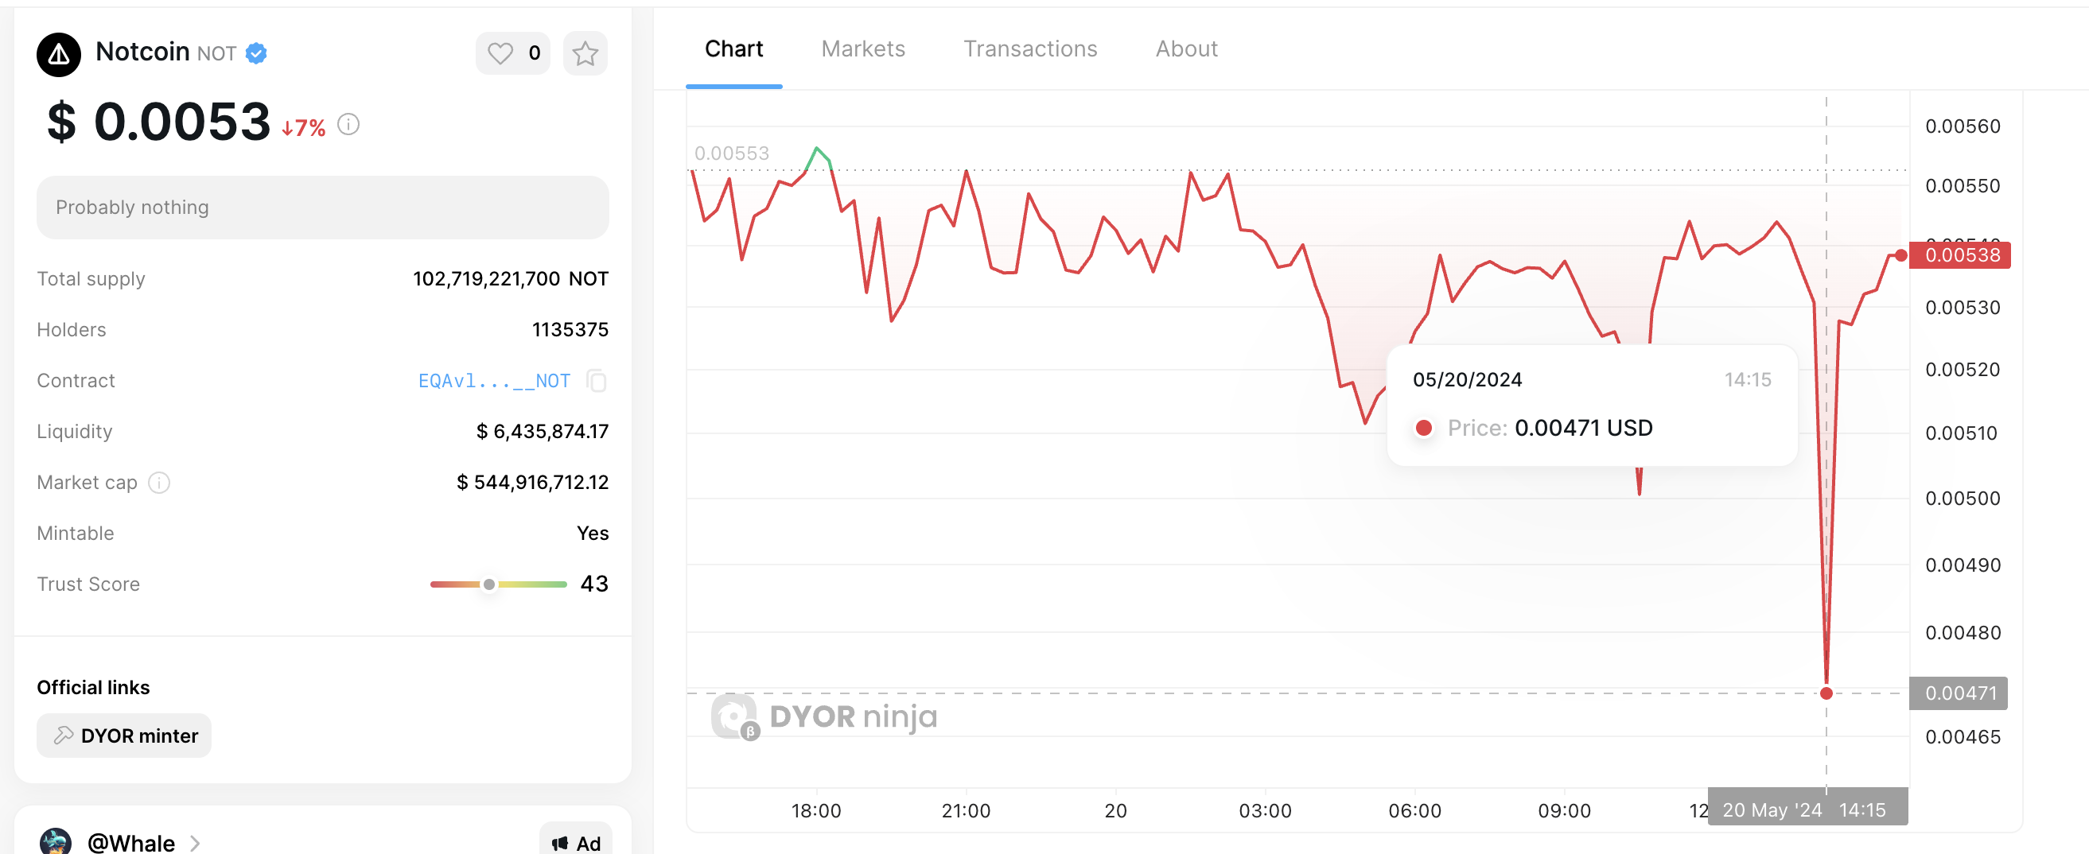This screenshot has height=854, width=2089.
Task: Switch to the Markets tab
Action: click(x=863, y=49)
